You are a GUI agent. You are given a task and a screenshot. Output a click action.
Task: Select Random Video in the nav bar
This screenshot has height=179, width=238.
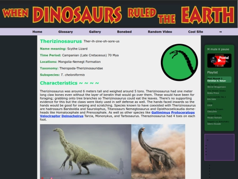click(x=160, y=32)
